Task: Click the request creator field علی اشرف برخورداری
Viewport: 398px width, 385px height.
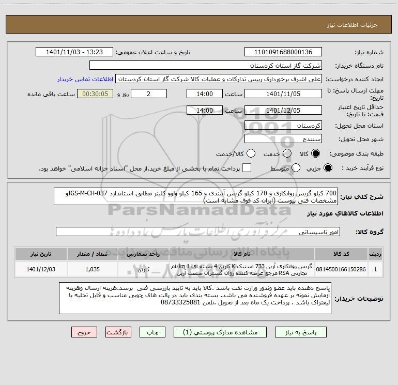Action: [219, 79]
